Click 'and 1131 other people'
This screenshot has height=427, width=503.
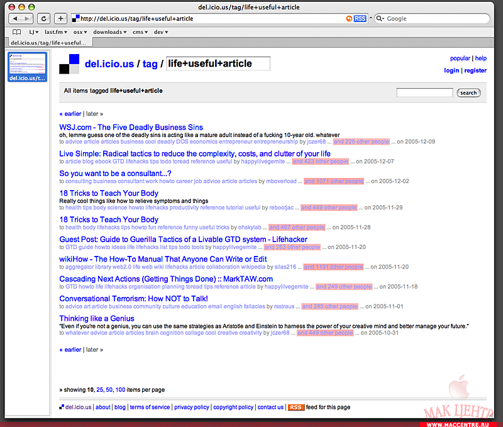click(333, 267)
